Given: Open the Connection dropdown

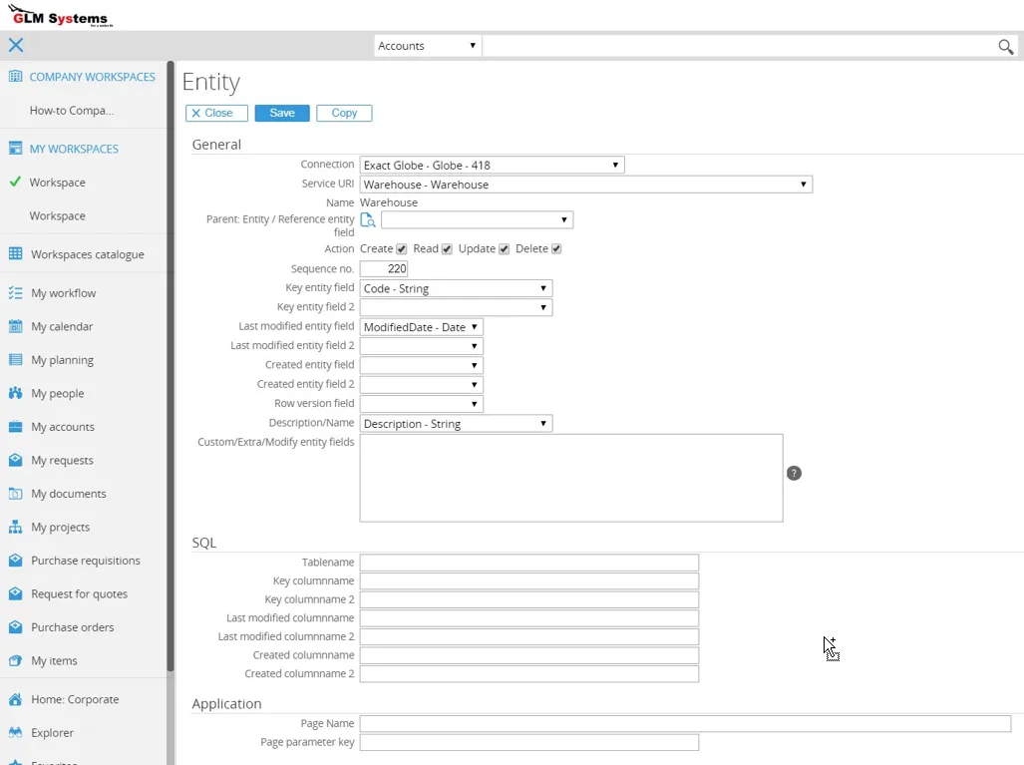Looking at the screenshot, I should (x=492, y=166).
